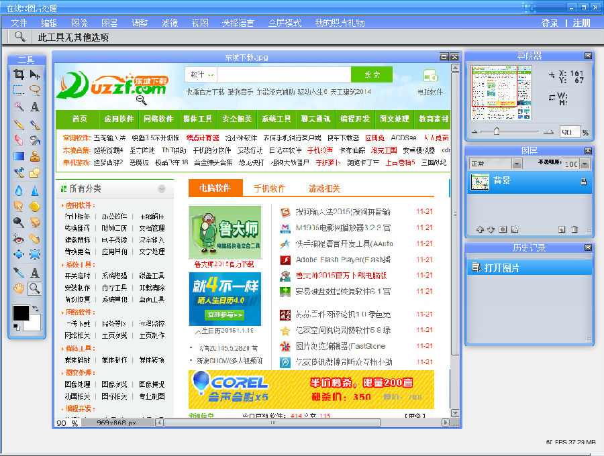The image size is (604, 456).
Task: Select the Crop tool
Action: pos(19,74)
